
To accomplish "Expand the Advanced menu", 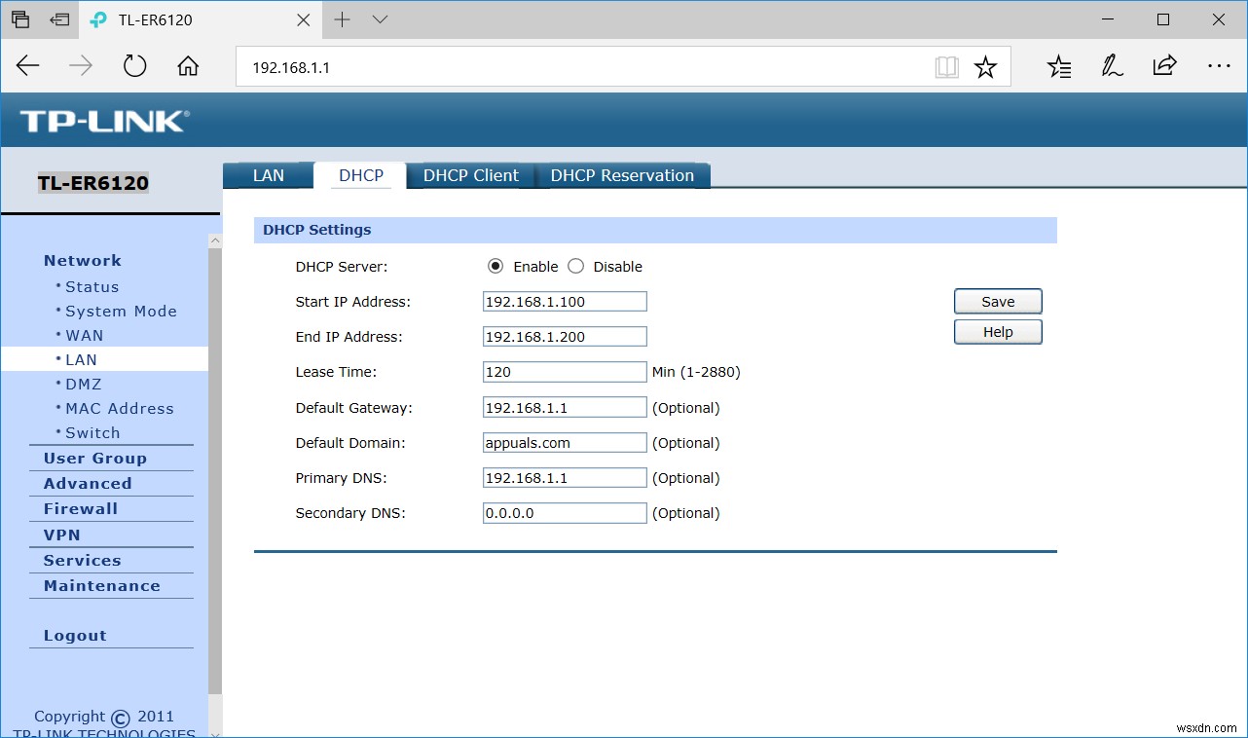I will [88, 484].
